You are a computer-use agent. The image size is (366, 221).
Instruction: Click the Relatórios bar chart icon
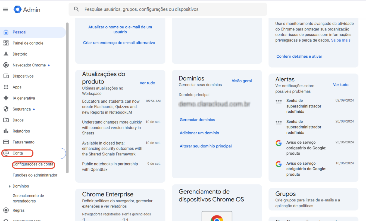coord(6,131)
